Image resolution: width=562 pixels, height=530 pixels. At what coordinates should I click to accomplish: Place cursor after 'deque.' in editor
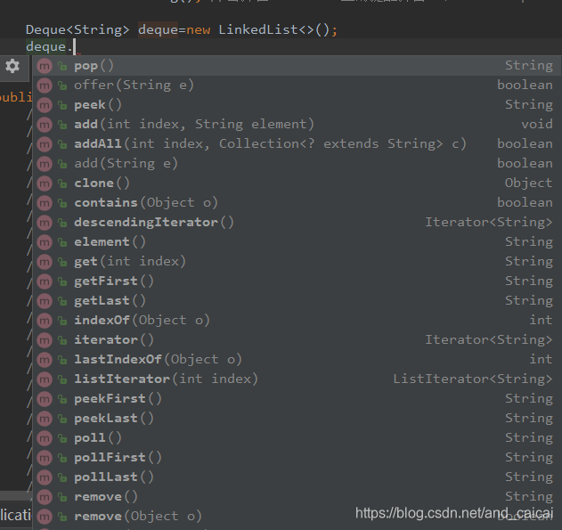pos(75,47)
